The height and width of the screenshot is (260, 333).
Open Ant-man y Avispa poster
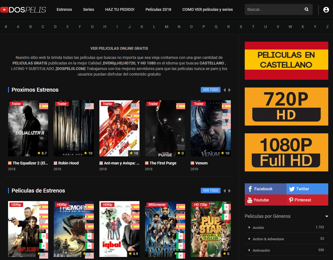(119, 128)
